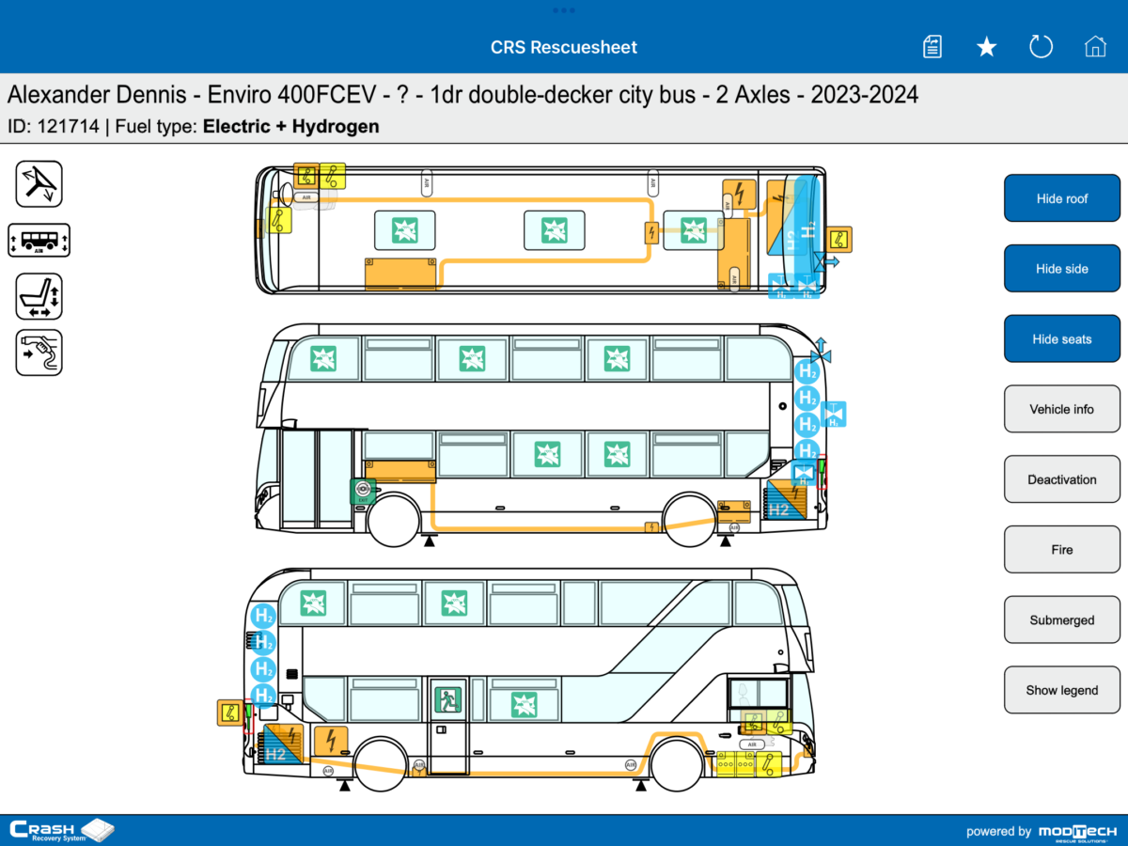Select the crossed-lines icon above the bus AIR icon
This screenshot has width=1128, height=846.
point(39,184)
